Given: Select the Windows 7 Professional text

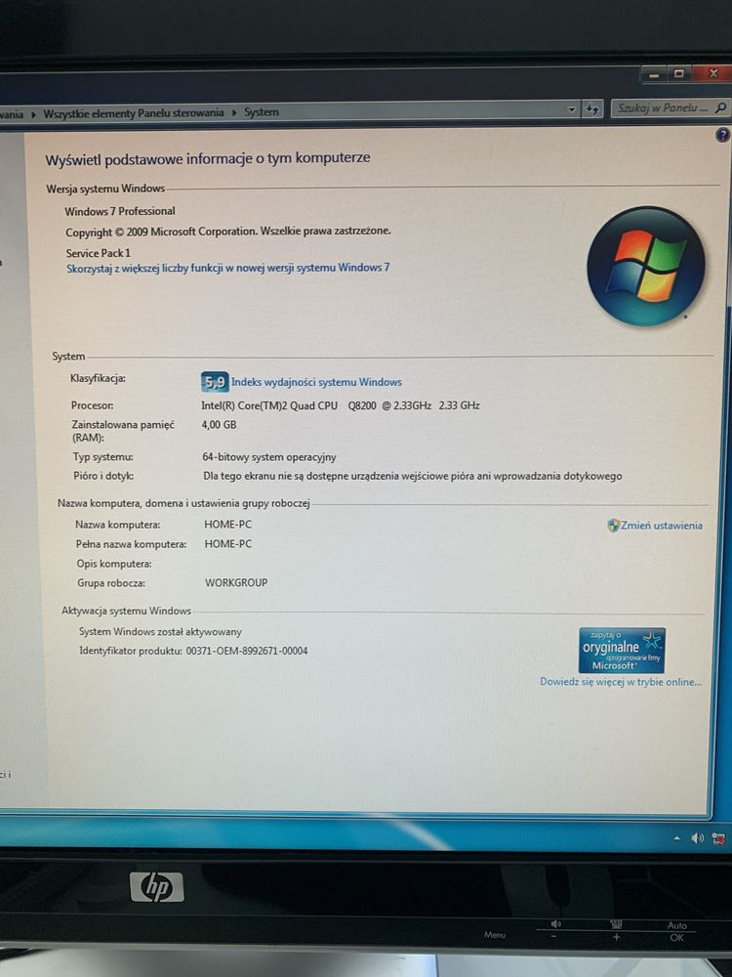Looking at the screenshot, I should [120, 211].
